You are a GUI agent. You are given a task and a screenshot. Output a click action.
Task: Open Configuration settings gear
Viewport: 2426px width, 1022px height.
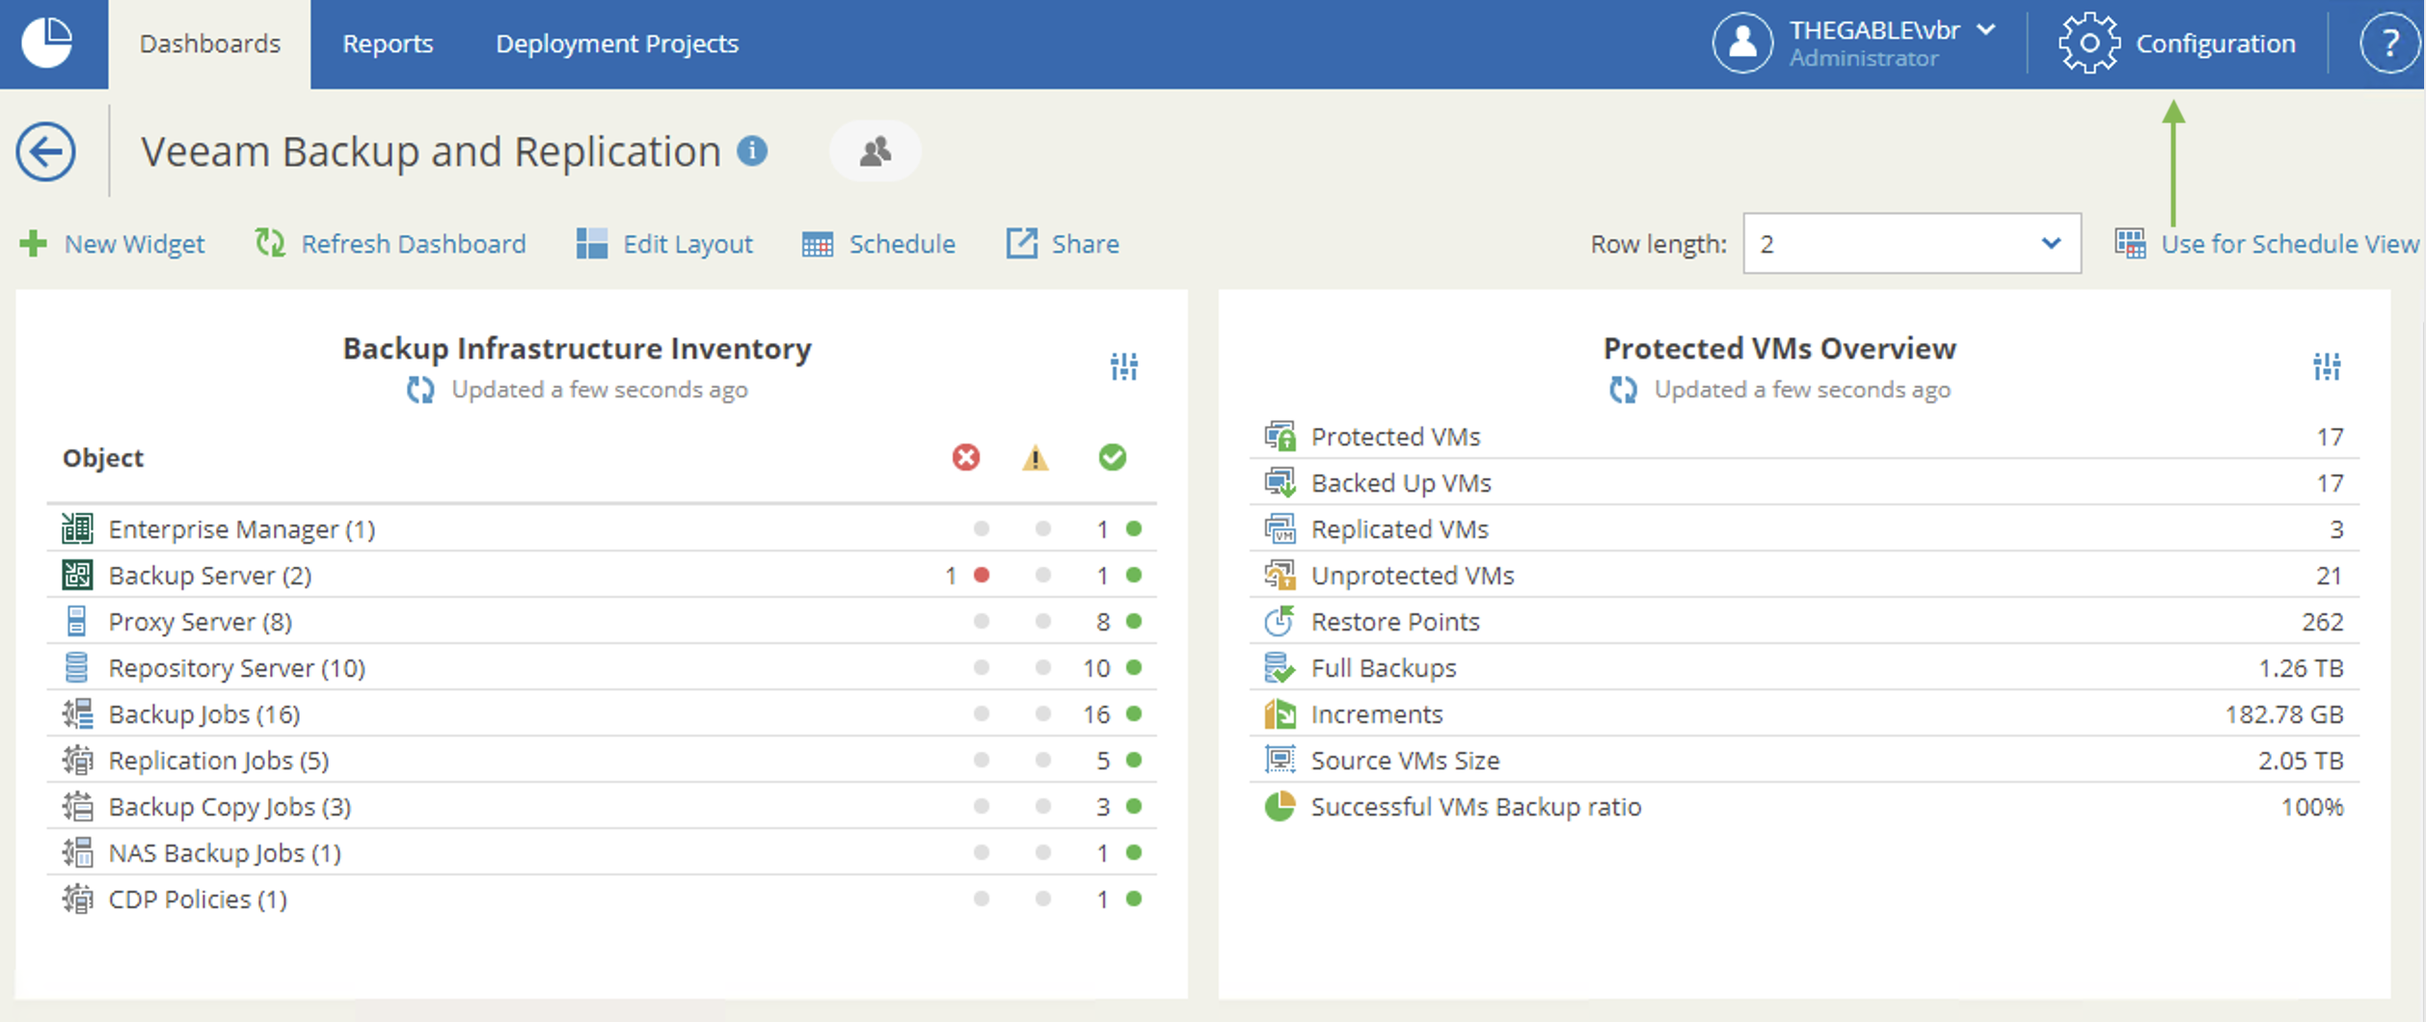point(2089,43)
